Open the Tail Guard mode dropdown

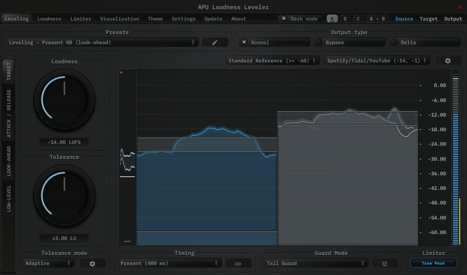point(316,263)
